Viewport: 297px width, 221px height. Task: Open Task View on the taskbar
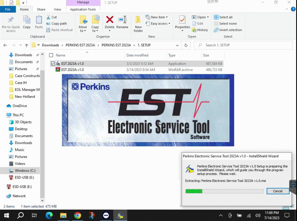click(34, 215)
